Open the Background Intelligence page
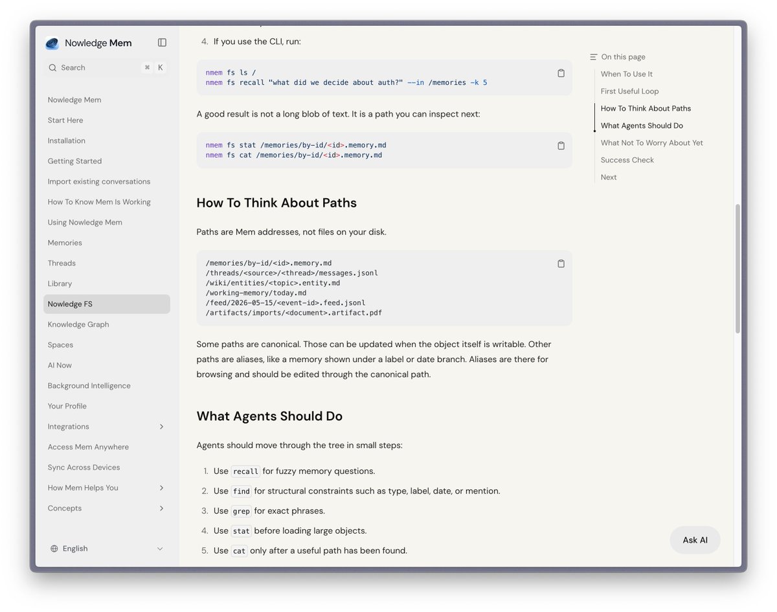Screen dimensions: 777x612 [x=89, y=386]
